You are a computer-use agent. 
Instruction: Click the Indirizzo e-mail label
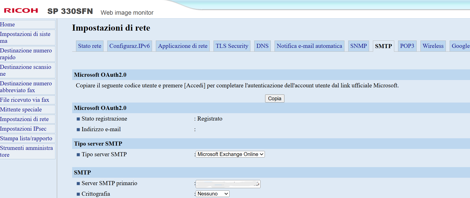coord(101,129)
